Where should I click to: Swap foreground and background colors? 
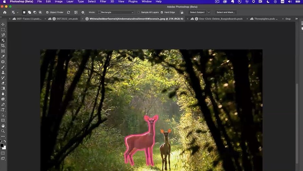pyautogui.click(x=5, y=141)
